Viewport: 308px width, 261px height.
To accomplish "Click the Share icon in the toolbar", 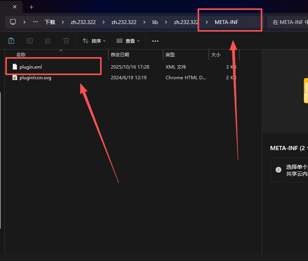I will 48,41.
